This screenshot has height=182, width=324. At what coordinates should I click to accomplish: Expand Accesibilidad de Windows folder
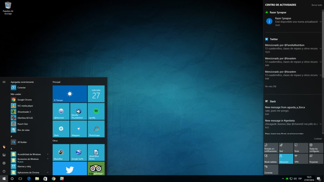[48, 154]
